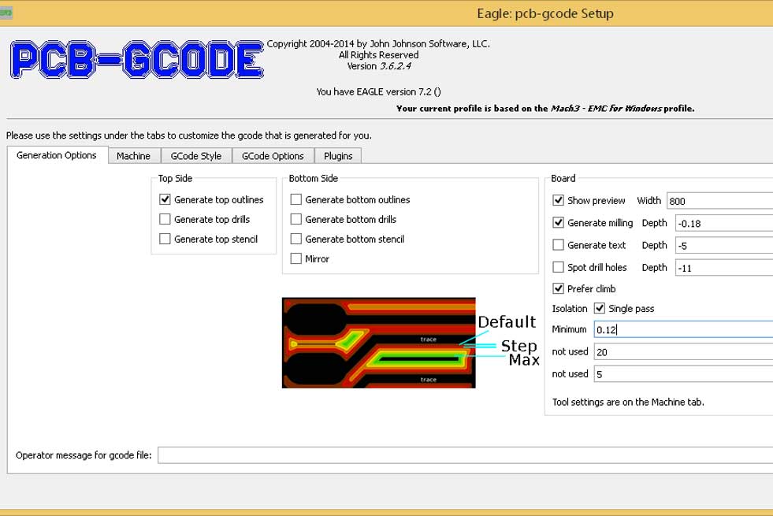Image resolution: width=773 pixels, height=516 pixels.
Task: Switch to the GCode Options tab
Action: pos(273,156)
